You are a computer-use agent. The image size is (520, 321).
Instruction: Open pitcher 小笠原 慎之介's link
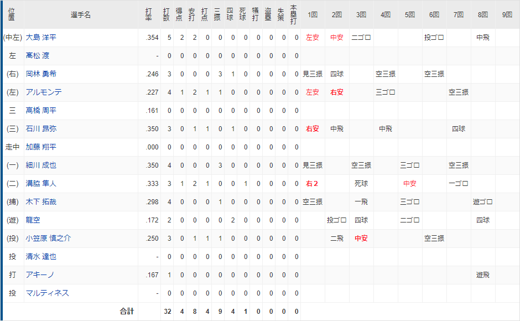pos(48,239)
